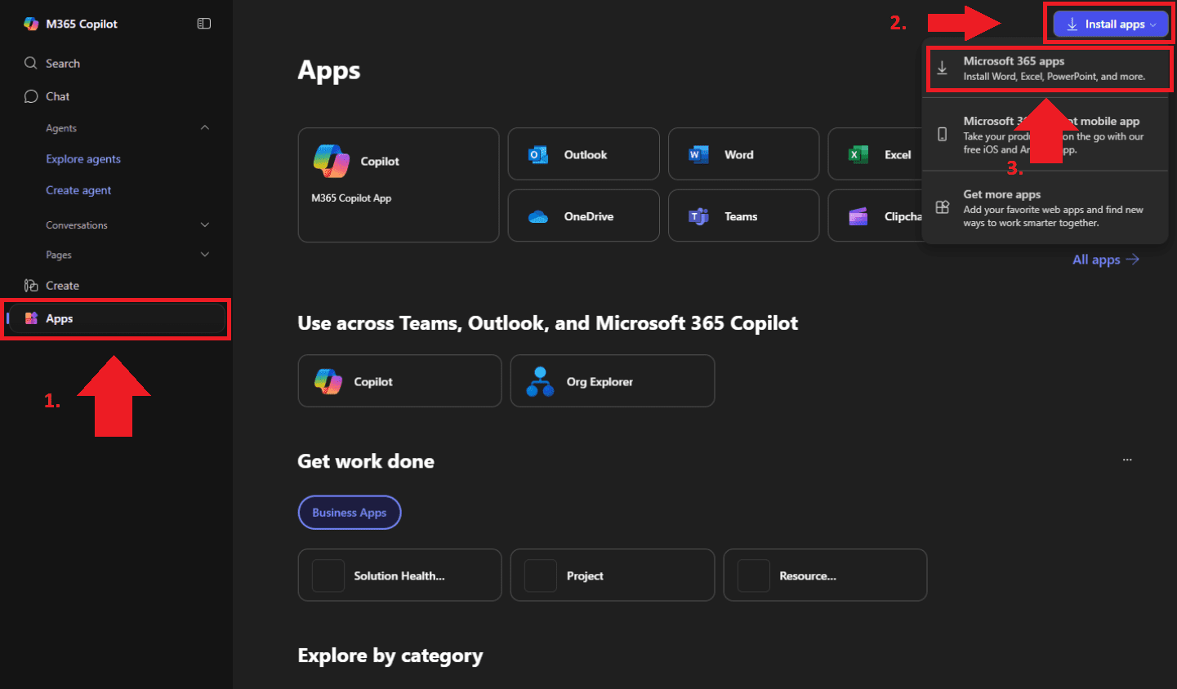Image resolution: width=1177 pixels, height=689 pixels.
Task: Open the Outlook app tile
Action: pyautogui.click(x=583, y=154)
